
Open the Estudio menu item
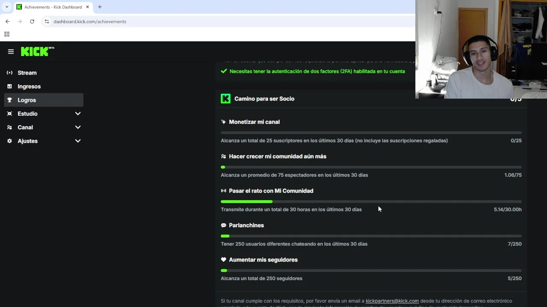click(44, 114)
